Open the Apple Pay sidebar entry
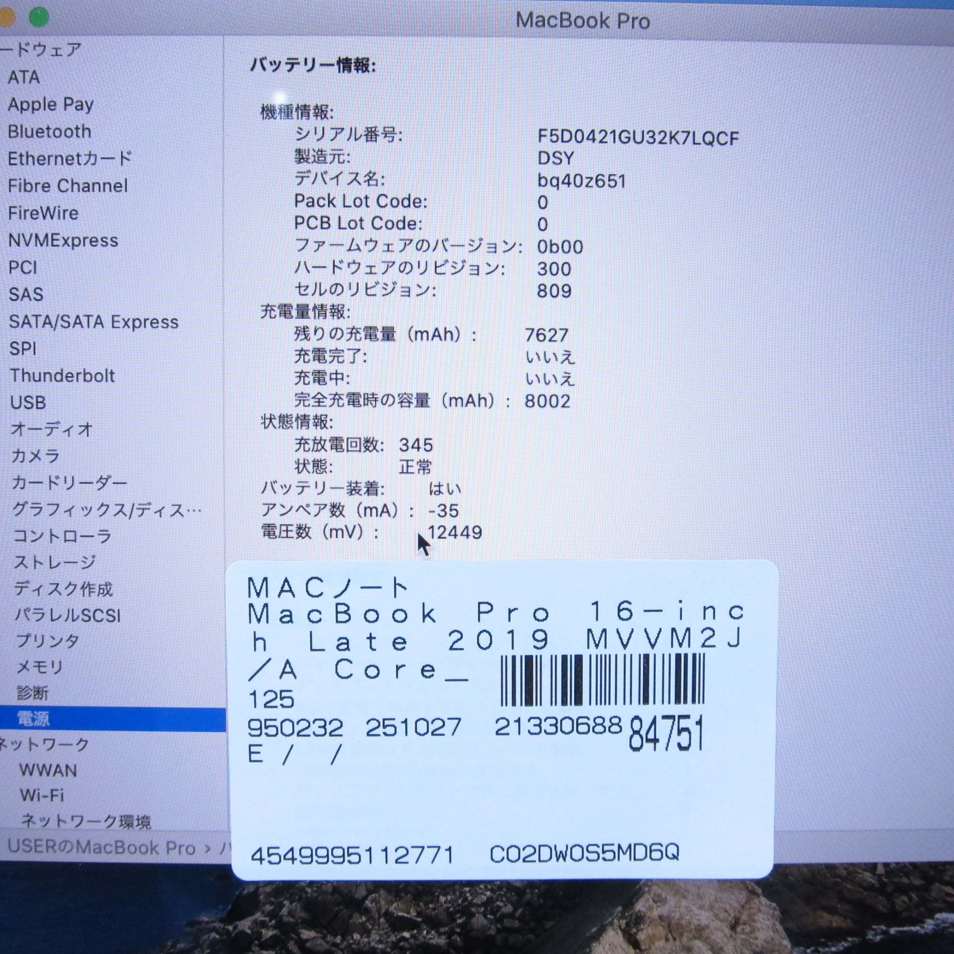This screenshot has height=954, width=954. click(50, 105)
